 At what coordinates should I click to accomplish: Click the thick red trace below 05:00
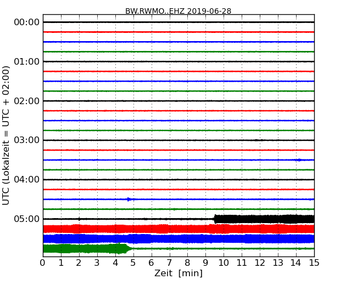178,229
